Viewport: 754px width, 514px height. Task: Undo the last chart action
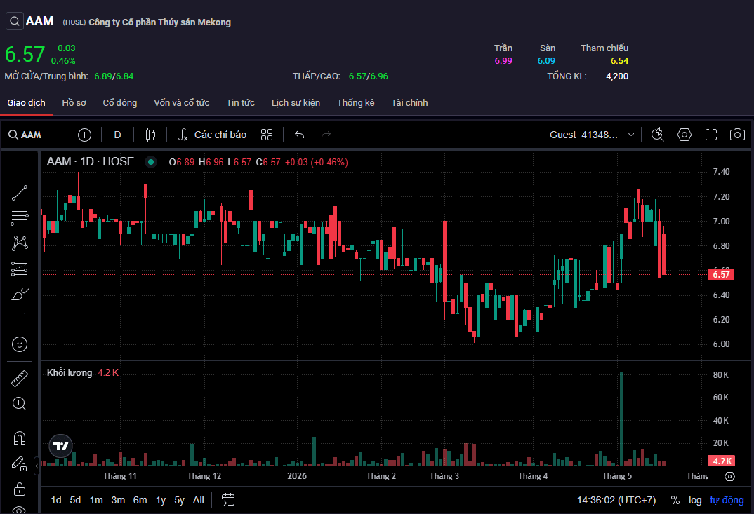point(300,135)
